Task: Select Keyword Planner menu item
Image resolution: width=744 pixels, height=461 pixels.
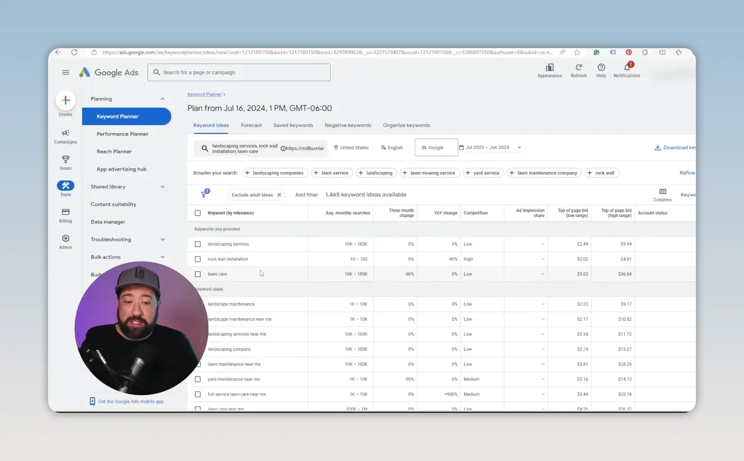Action: tap(127, 117)
